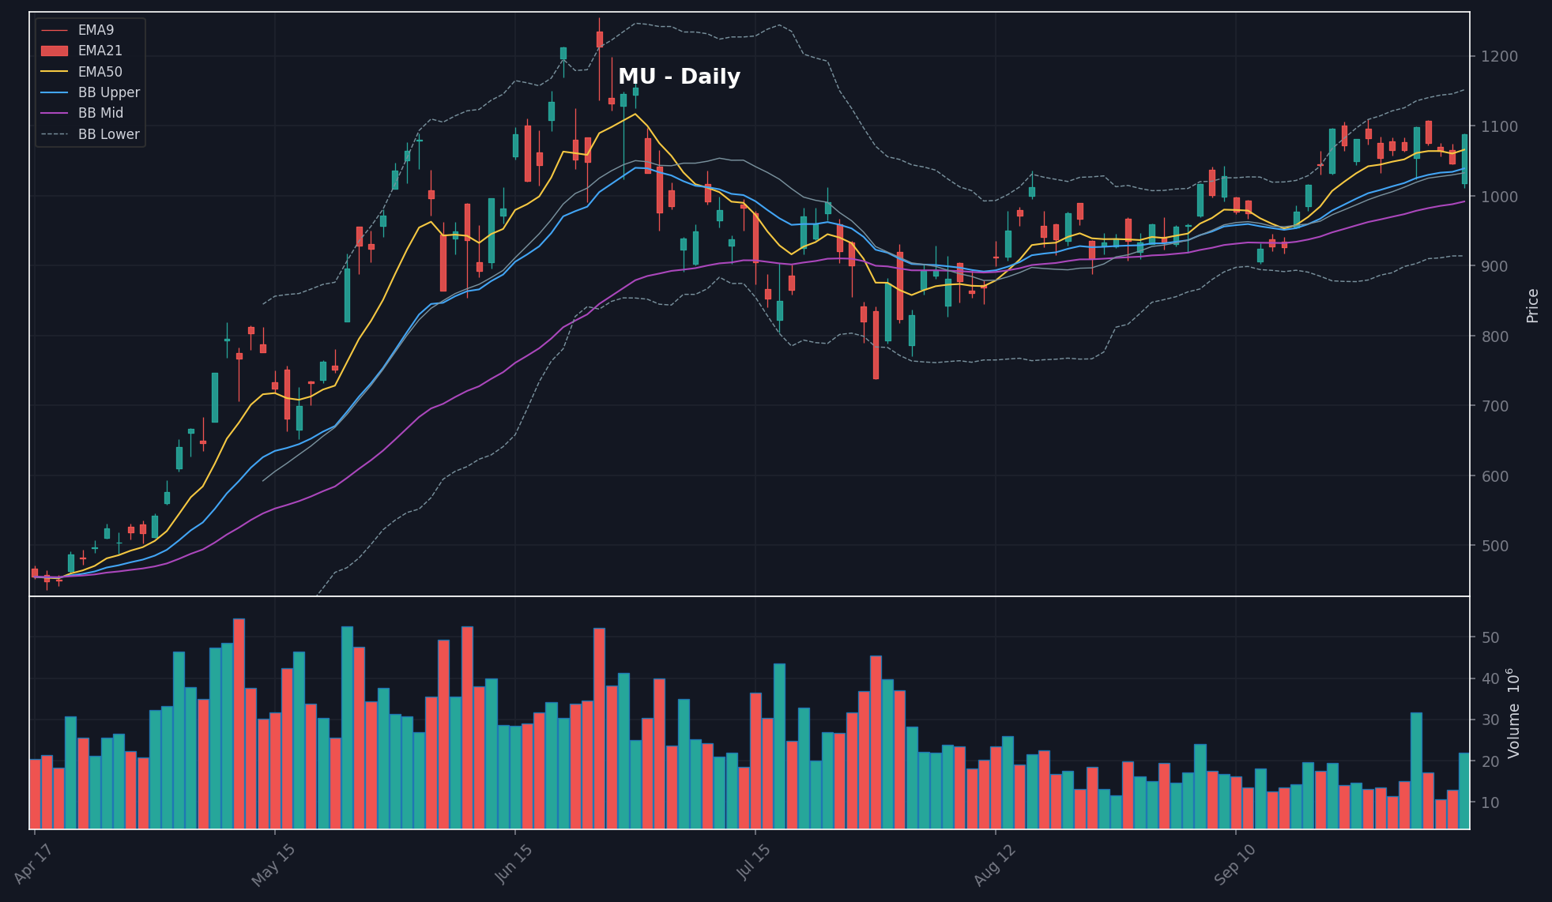Click the 1200 price axis label
Screen dimensions: 1552x902
pos(1501,56)
